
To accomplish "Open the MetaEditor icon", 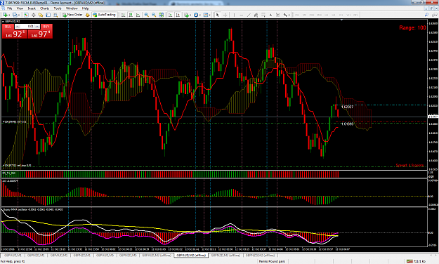I will click(x=87, y=15).
